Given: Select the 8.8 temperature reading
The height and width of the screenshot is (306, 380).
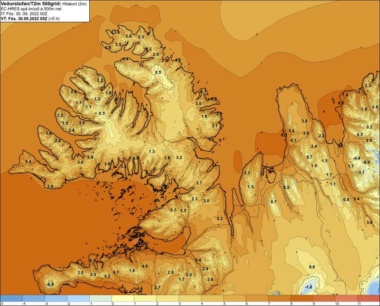Looking at the screenshot, I should [341, 103].
